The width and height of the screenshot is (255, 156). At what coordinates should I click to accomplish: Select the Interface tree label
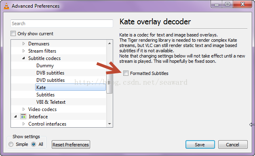click(x=38, y=117)
